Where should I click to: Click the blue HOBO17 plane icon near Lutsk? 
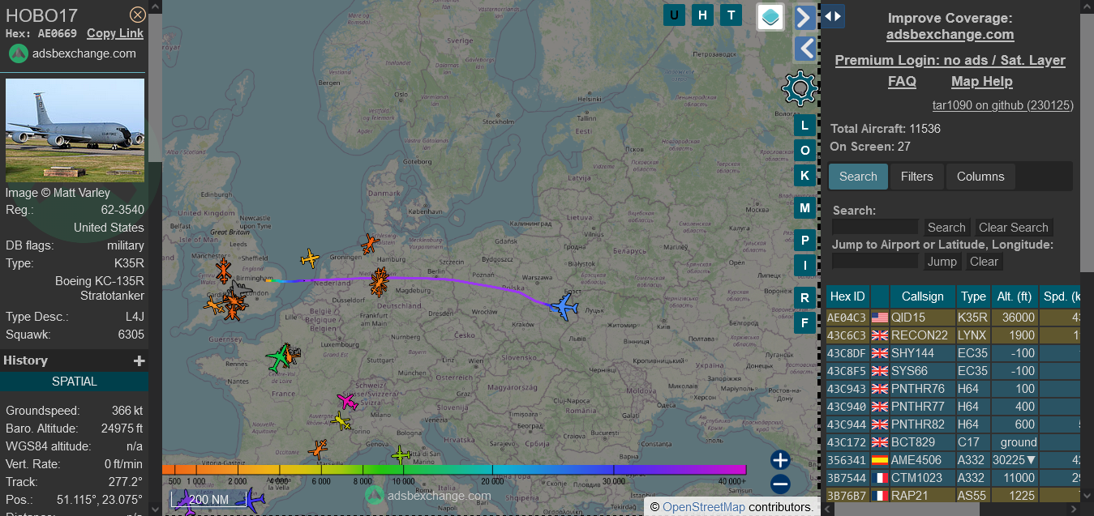pyautogui.click(x=564, y=307)
